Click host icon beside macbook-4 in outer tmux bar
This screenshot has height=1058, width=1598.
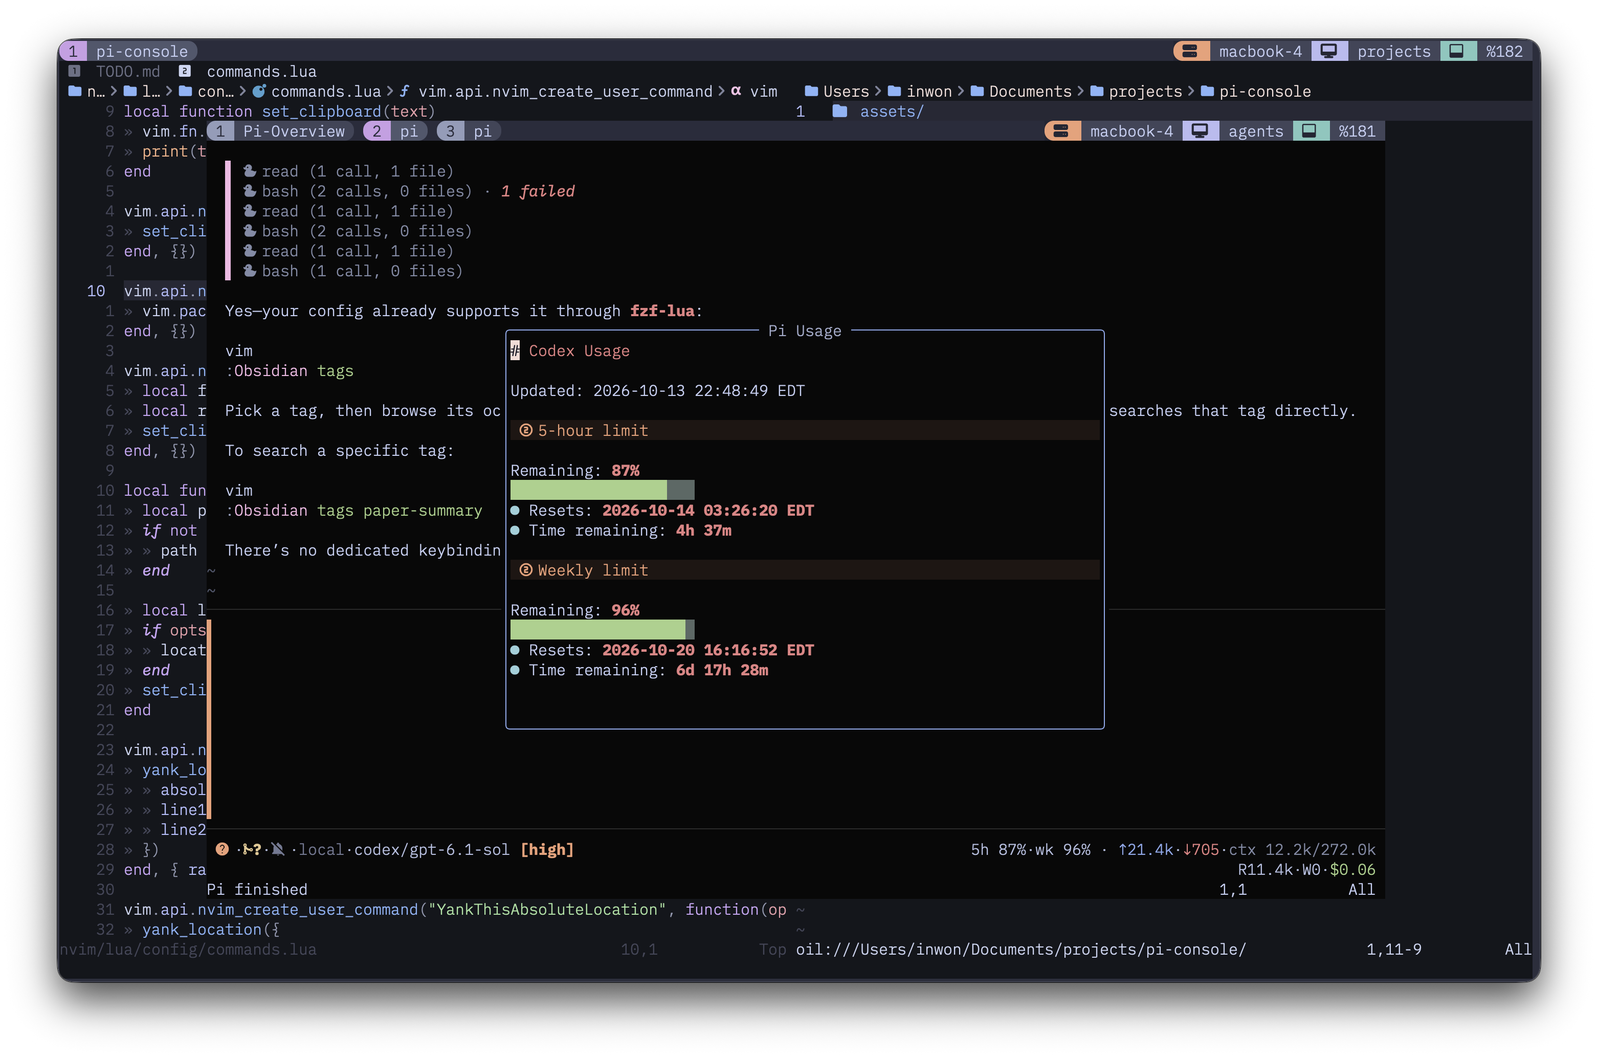click(x=1190, y=51)
